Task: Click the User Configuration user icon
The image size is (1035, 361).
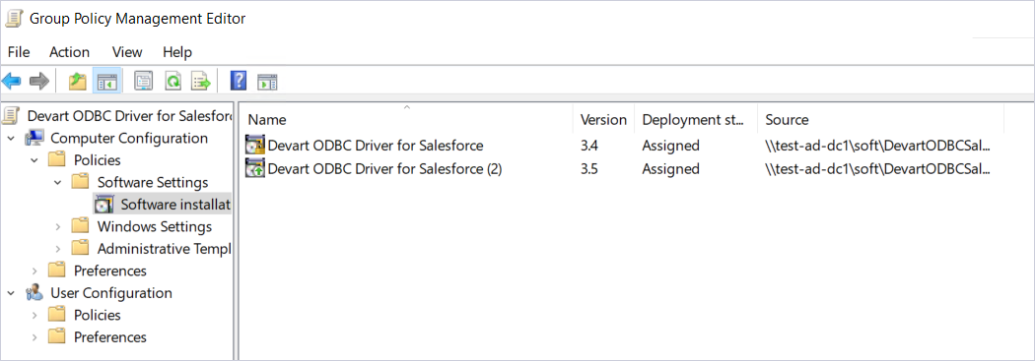Action: [x=34, y=293]
